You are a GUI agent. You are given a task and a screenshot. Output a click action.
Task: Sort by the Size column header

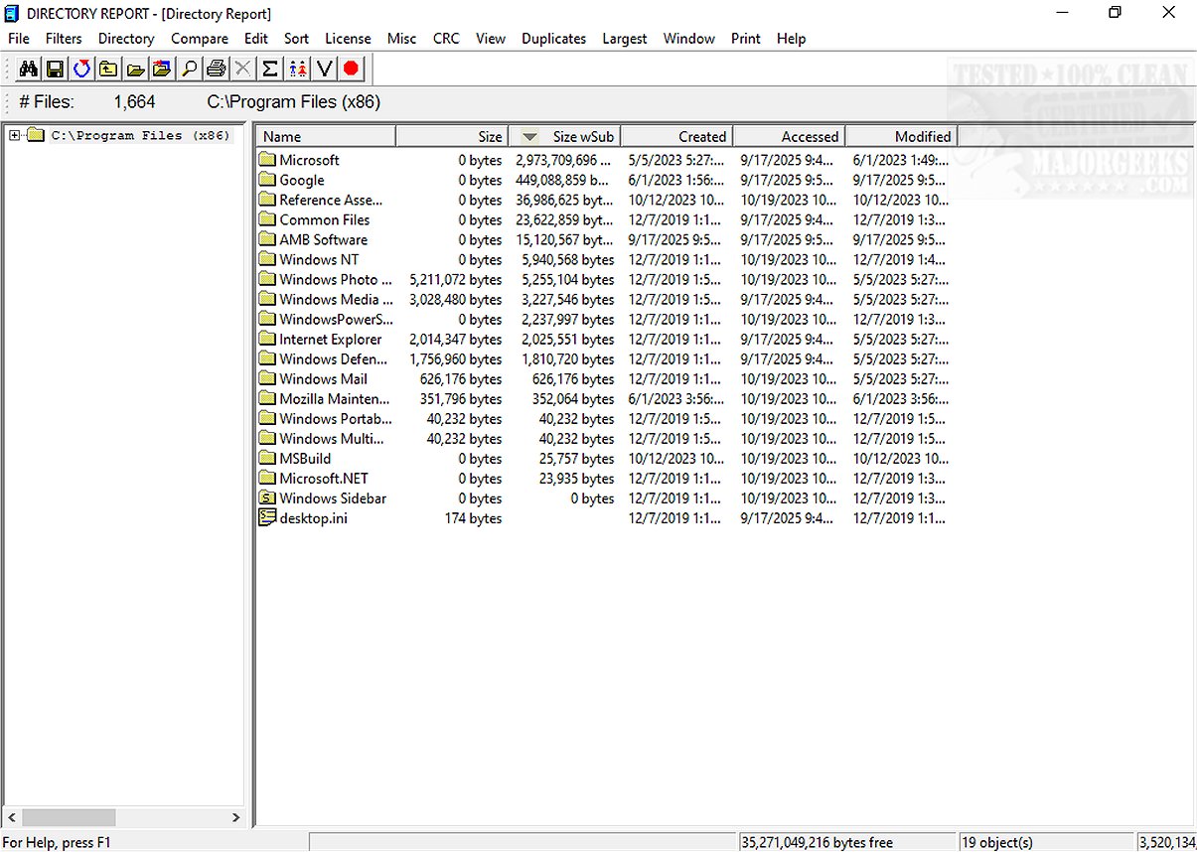(x=452, y=136)
